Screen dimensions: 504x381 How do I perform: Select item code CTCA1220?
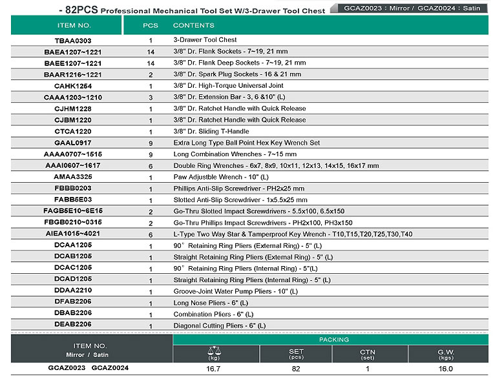[73, 131]
